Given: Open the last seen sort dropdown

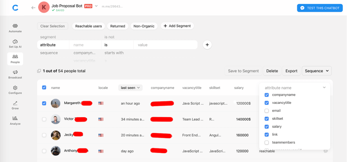Looking at the screenshot, I should pos(131,88).
